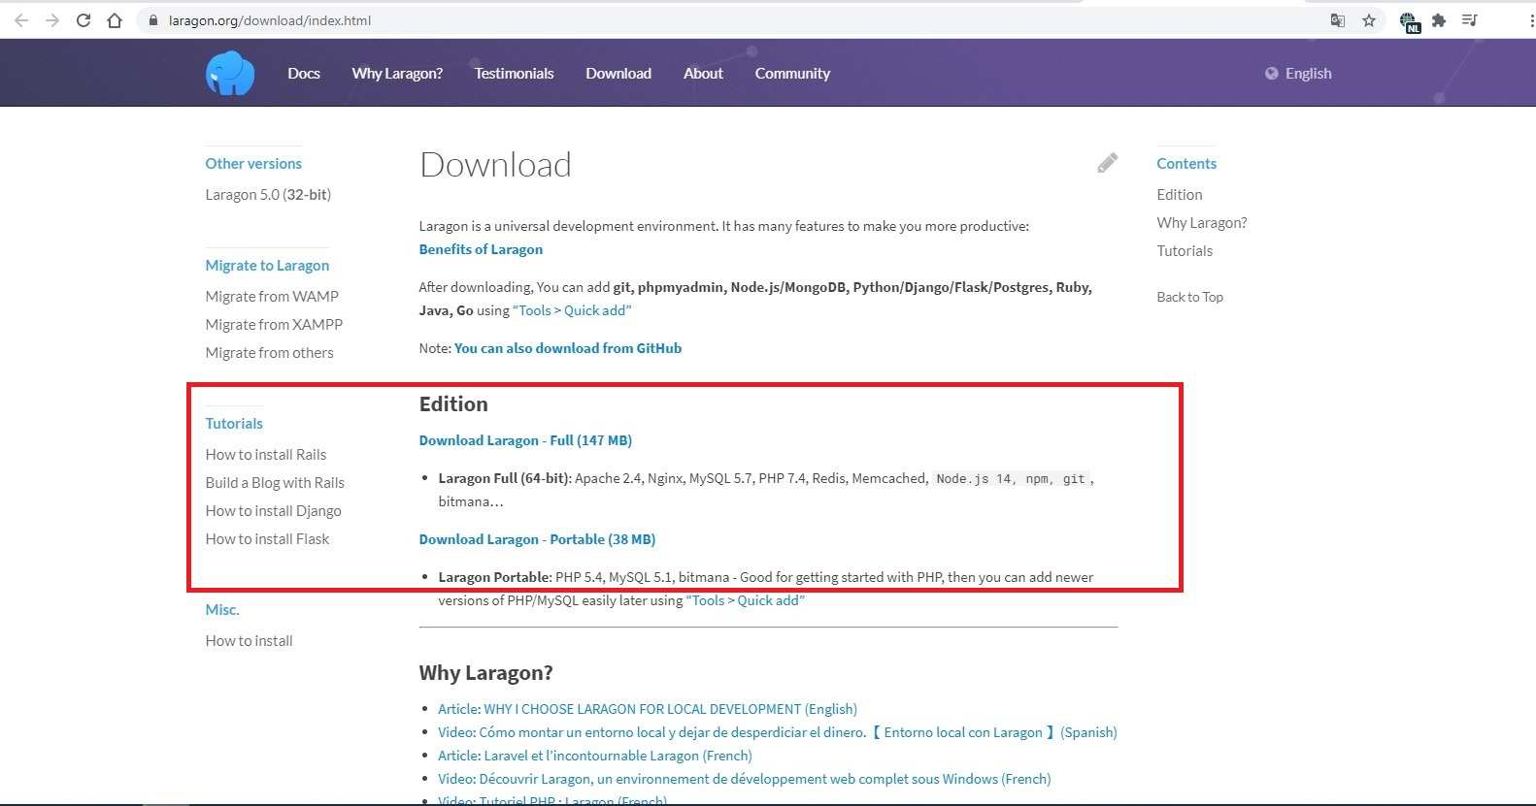This screenshot has height=806, width=1536.
Task: Open How to install Flask
Action: coord(267,539)
